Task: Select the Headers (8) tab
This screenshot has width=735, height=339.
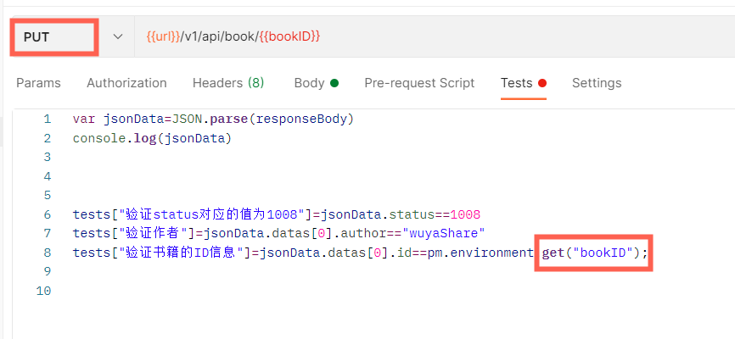Action: 228,83
